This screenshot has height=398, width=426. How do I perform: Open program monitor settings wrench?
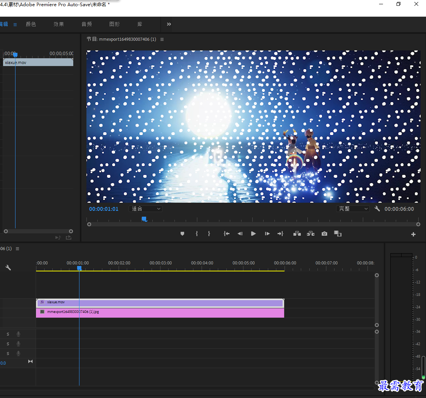(377, 209)
